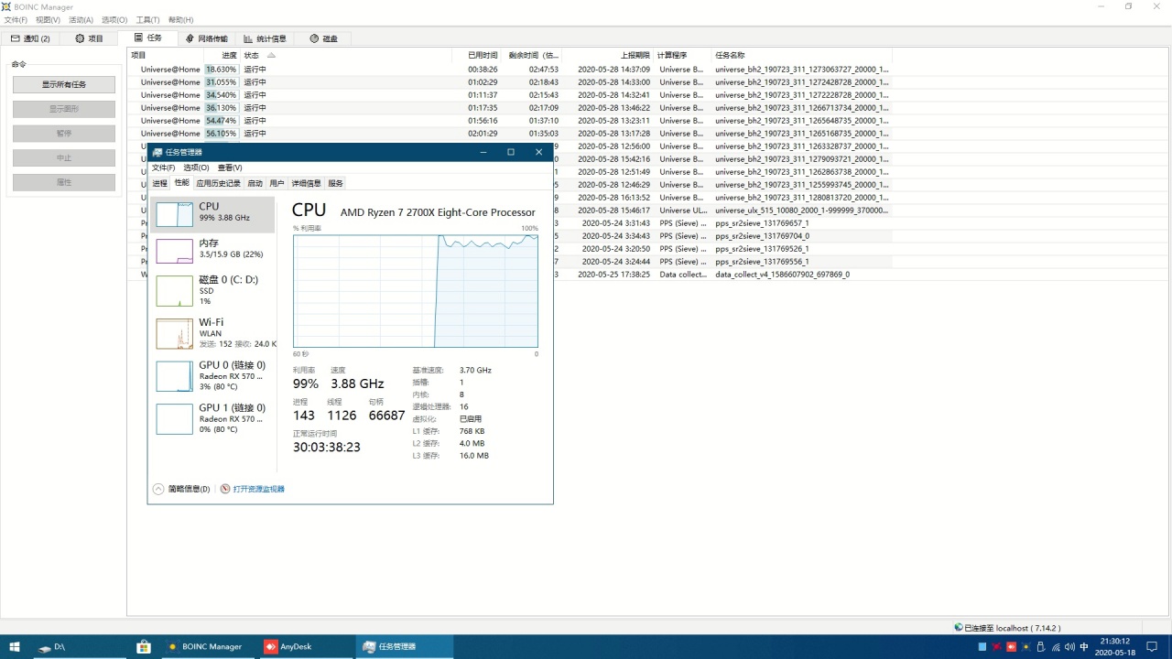Select the Universe@Home task at 31.055% progress
1172x659 pixels.
(x=510, y=81)
